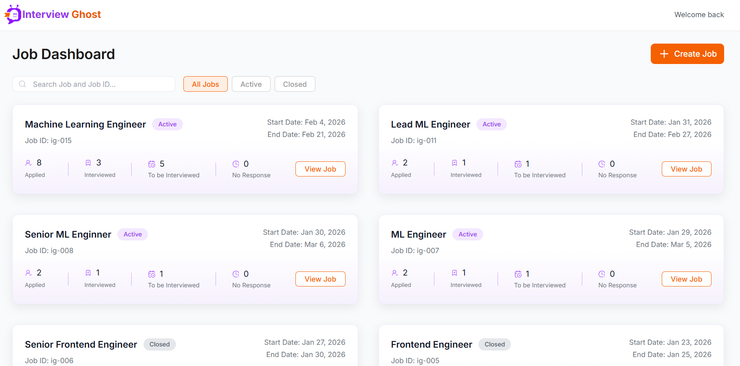The image size is (740, 366).
Task: Create a new job
Action: coord(687,54)
